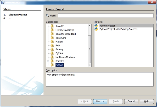Expand the Samples category node

pos(48,61)
